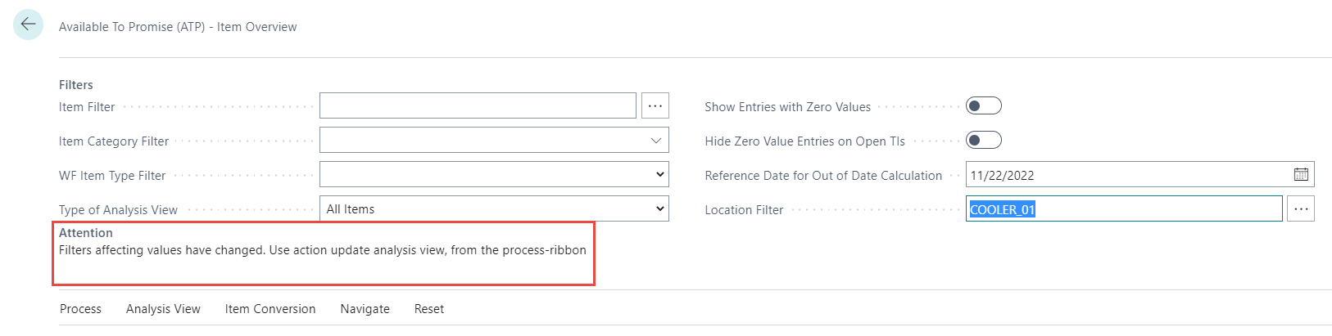
Task: Click the Reset action
Action: click(429, 309)
